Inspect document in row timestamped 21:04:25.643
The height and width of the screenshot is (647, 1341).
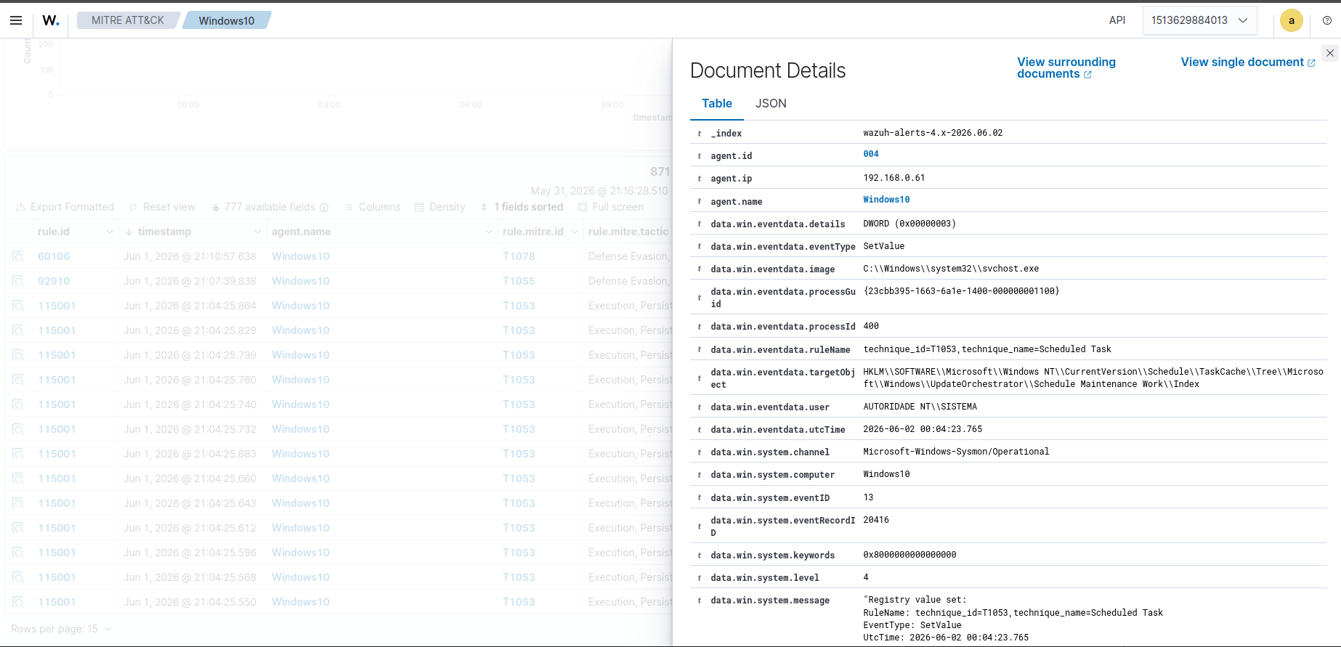pos(17,503)
